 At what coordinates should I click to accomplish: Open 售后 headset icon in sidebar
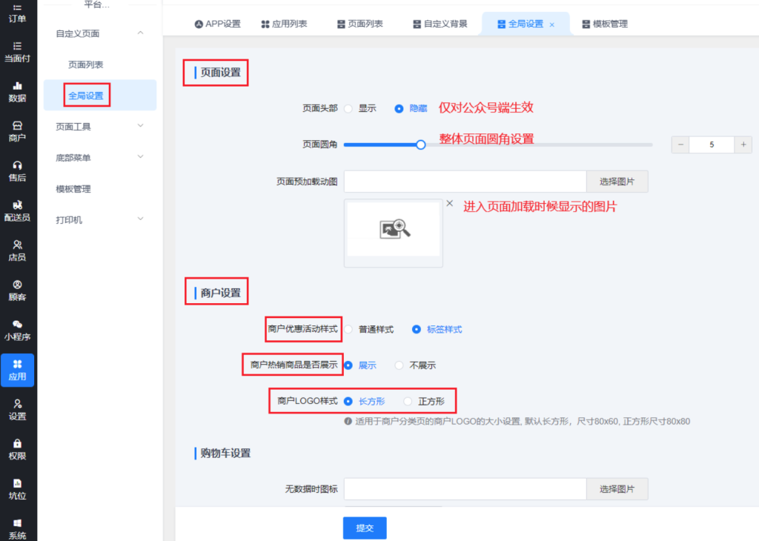(x=17, y=171)
